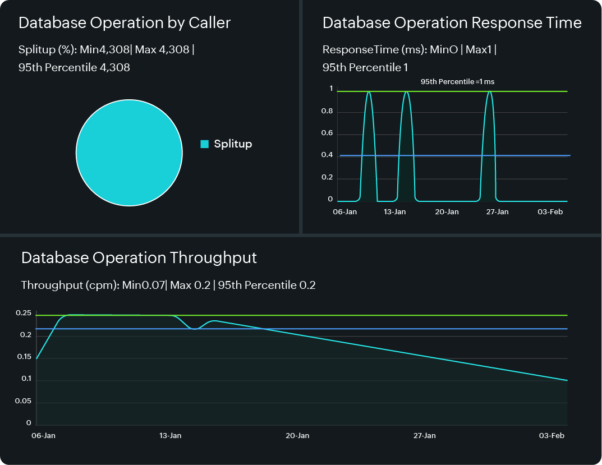The height and width of the screenshot is (465, 602).
Task: Click the first response time spike
Action: tap(369, 112)
